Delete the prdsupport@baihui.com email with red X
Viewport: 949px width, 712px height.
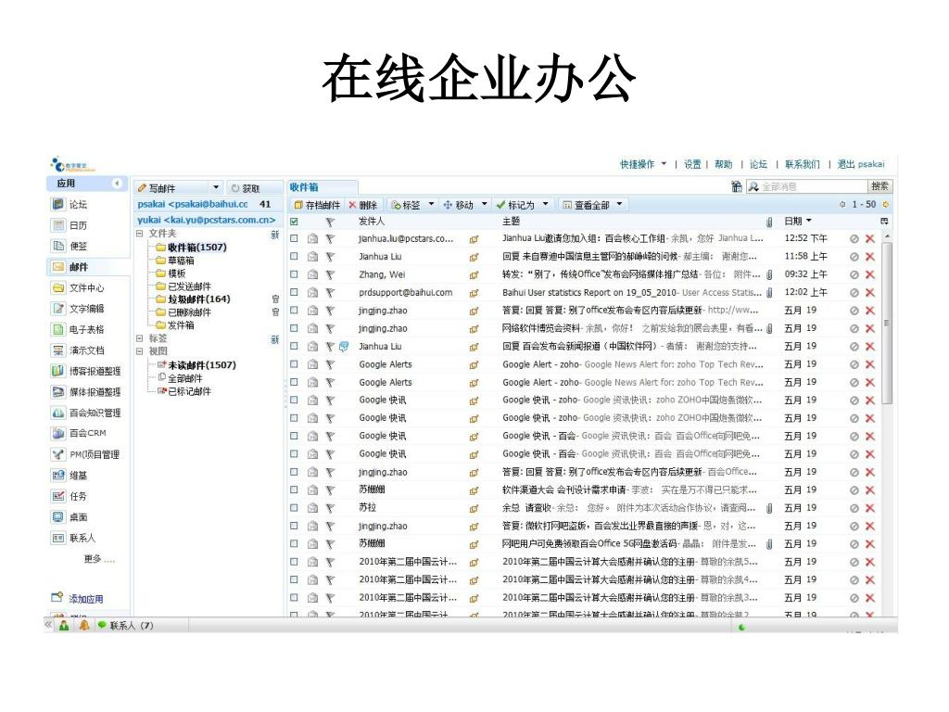(x=869, y=292)
